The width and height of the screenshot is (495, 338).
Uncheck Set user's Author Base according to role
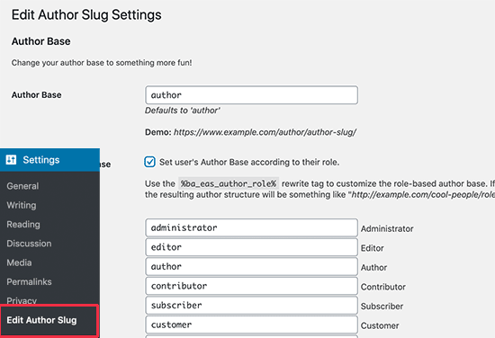[149, 162]
